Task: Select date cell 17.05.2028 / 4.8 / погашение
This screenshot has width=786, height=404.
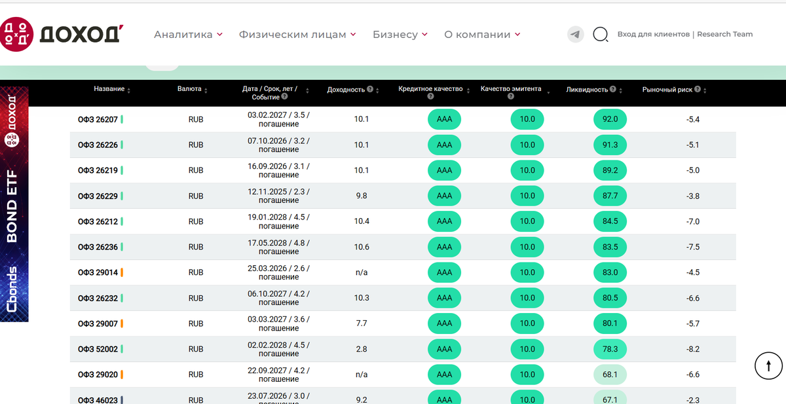Action: [x=278, y=247]
